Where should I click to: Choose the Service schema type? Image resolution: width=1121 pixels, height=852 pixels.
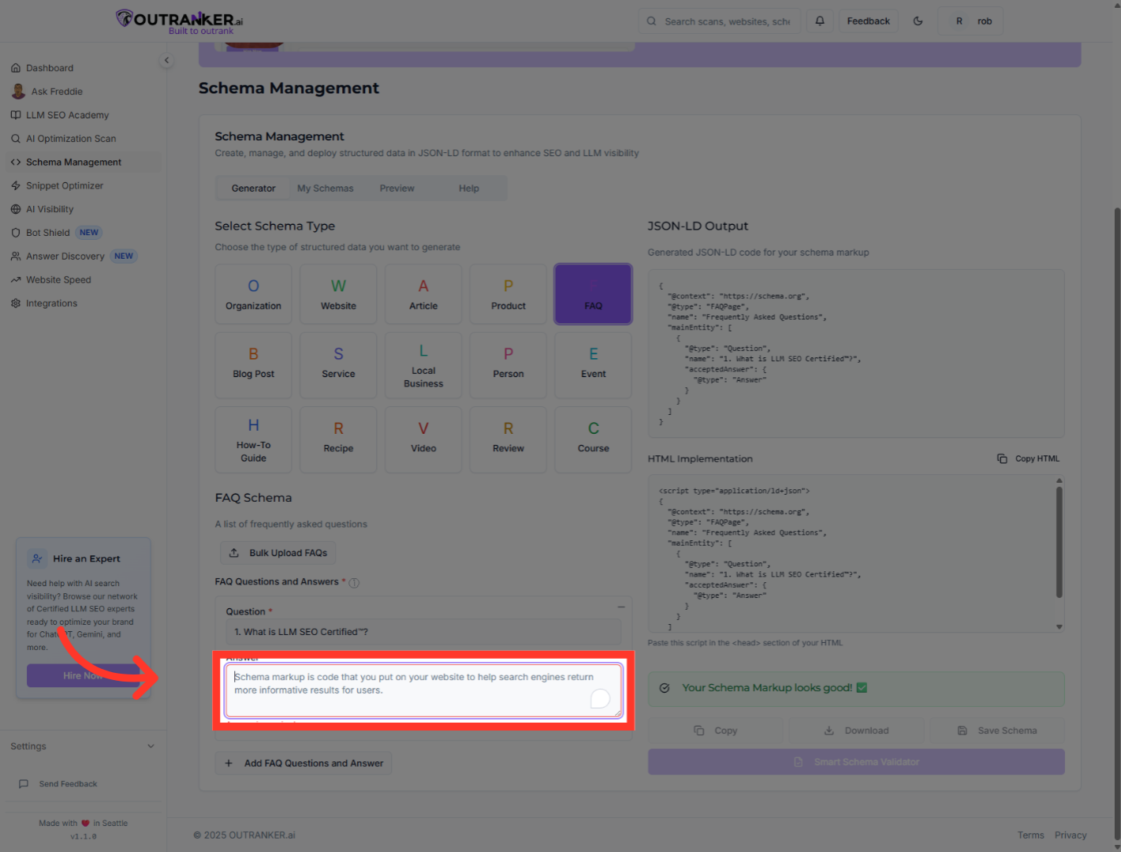pyautogui.click(x=339, y=365)
